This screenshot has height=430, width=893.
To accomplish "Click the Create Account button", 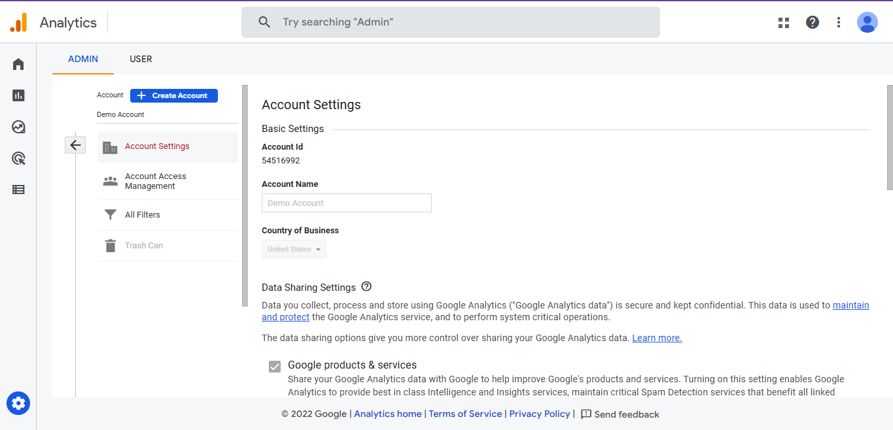I will pos(174,95).
